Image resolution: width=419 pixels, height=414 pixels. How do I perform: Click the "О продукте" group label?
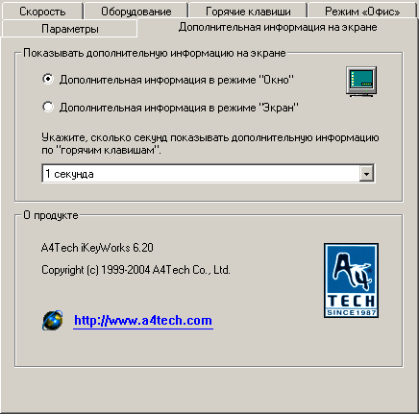(x=51, y=215)
